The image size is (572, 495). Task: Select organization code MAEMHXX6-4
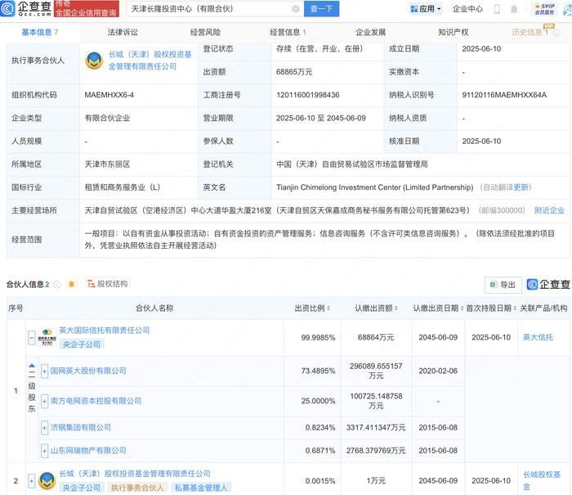pyautogui.click(x=109, y=95)
